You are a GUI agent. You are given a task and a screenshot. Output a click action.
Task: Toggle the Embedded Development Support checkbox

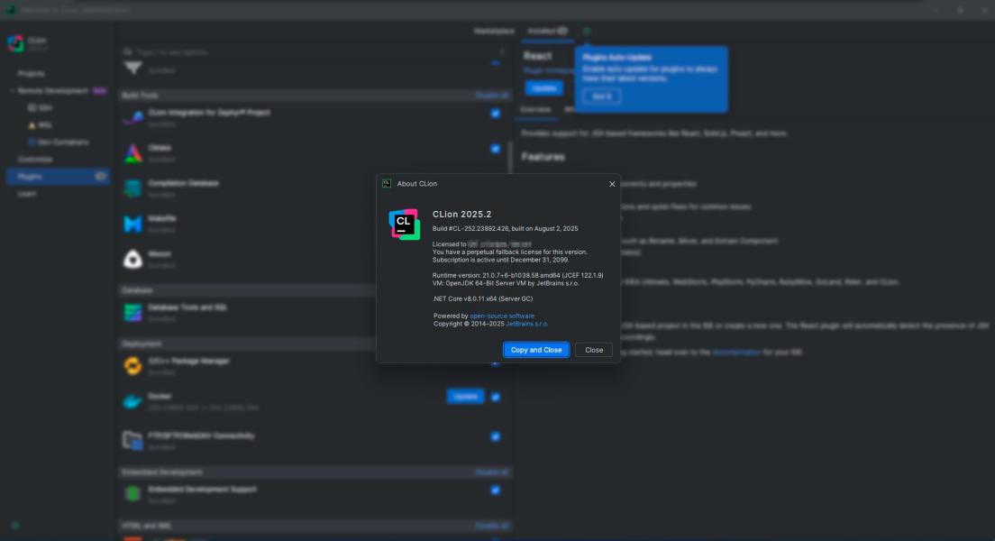click(495, 491)
